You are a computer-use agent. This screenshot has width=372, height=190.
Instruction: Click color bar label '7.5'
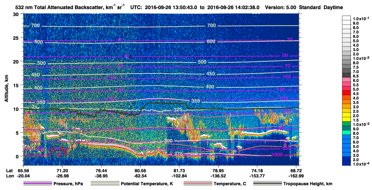point(356,67)
